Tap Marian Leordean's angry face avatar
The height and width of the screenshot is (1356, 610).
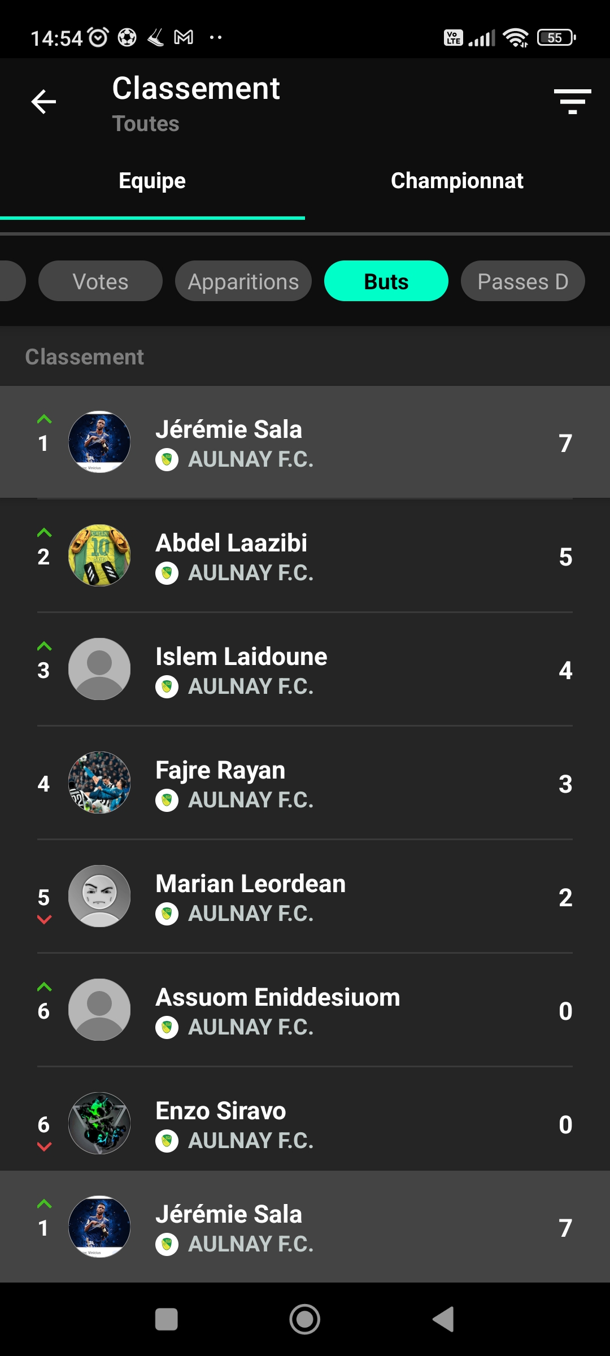[99, 896]
